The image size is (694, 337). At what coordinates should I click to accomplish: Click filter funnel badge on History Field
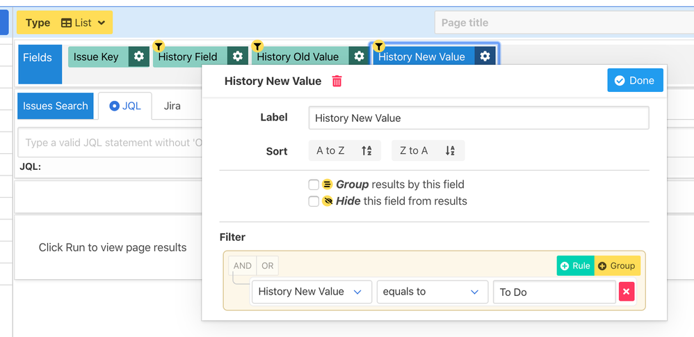(159, 47)
